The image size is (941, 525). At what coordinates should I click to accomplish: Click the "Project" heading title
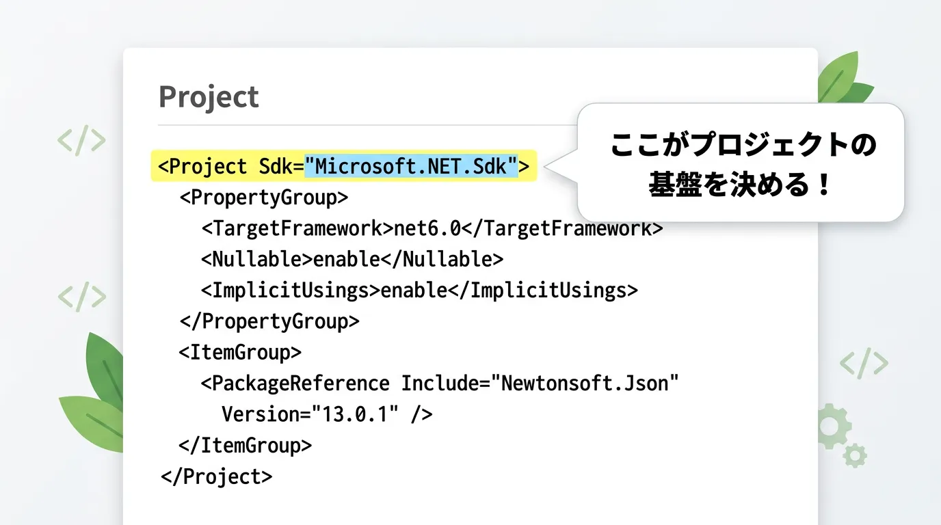(x=209, y=97)
